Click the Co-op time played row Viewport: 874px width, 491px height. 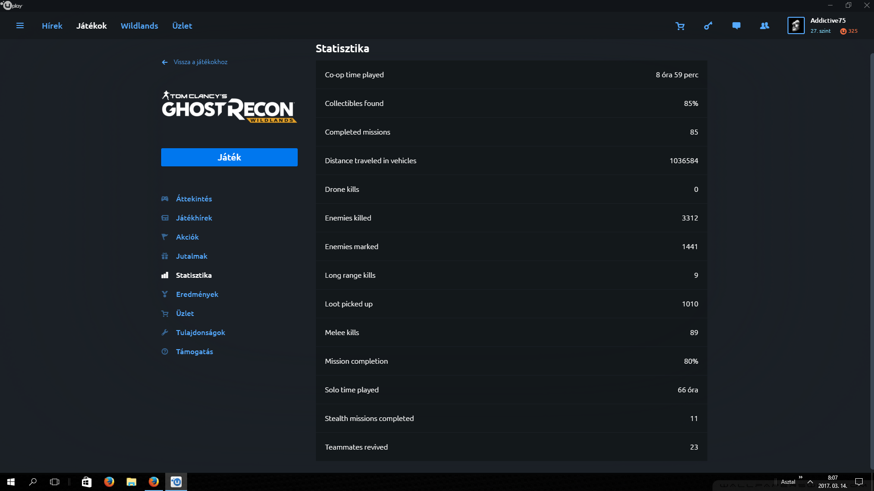[512, 75]
